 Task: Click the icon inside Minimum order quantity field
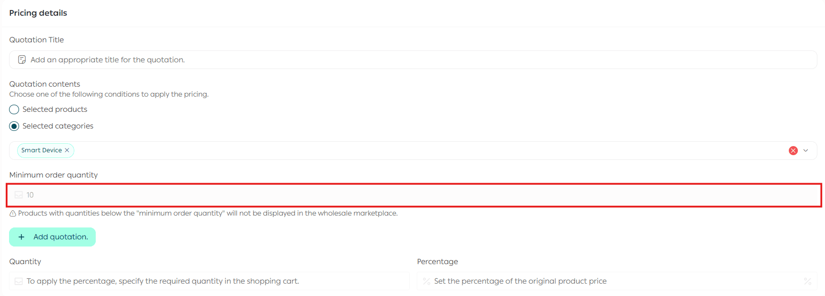(19, 195)
